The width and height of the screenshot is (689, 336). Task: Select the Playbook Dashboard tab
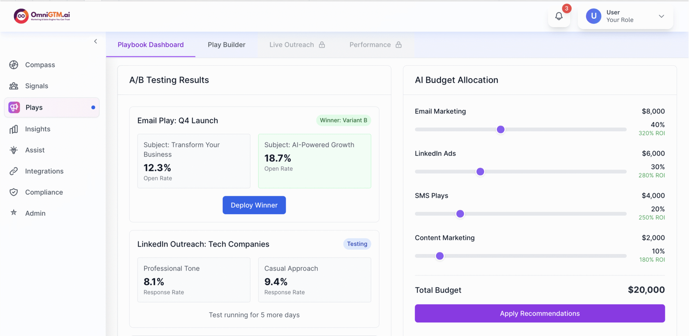click(151, 45)
